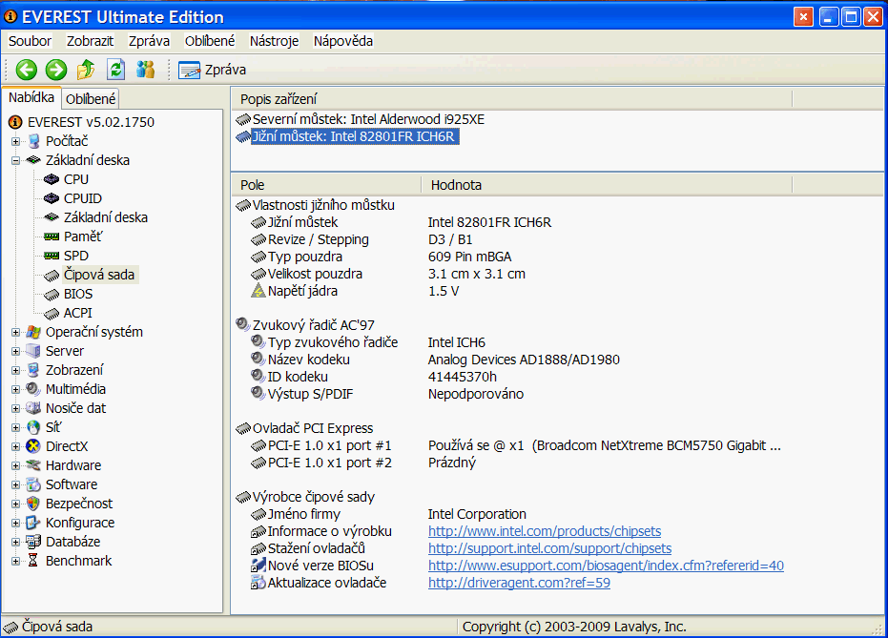Click the Refresh toolbar icon
The width and height of the screenshot is (888, 638).
(115, 69)
